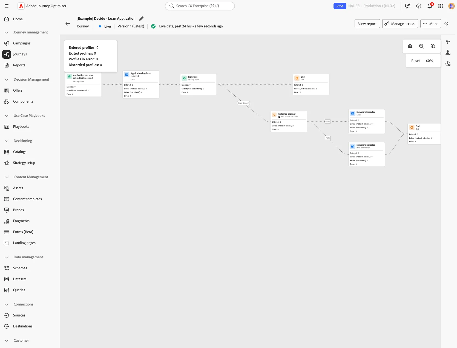The height and width of the screenshot is (348, 457).
Task: Open the right-rail profile alert icon
Action: point(448,53)
